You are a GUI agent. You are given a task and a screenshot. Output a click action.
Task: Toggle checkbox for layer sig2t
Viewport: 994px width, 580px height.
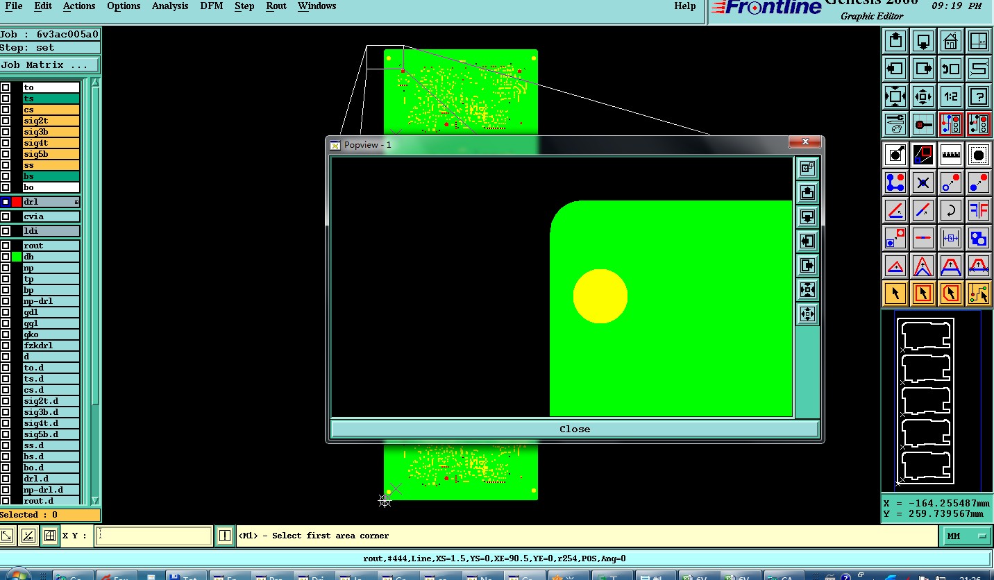click(6, 121)
